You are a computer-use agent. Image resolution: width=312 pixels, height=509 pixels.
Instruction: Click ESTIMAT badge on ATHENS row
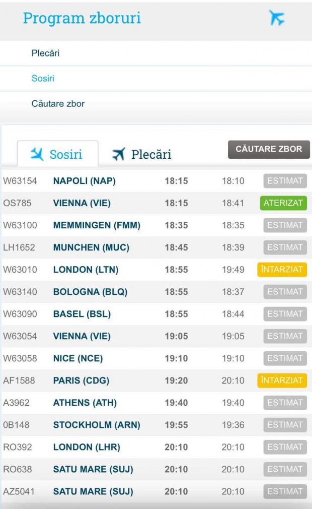[285, 403]
